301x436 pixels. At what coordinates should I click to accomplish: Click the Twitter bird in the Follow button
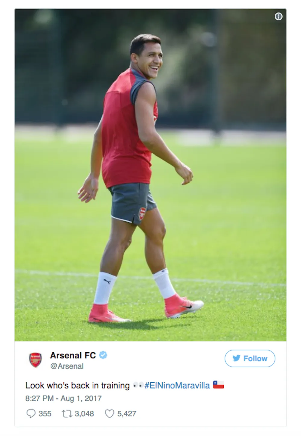(x=237, y=358)
